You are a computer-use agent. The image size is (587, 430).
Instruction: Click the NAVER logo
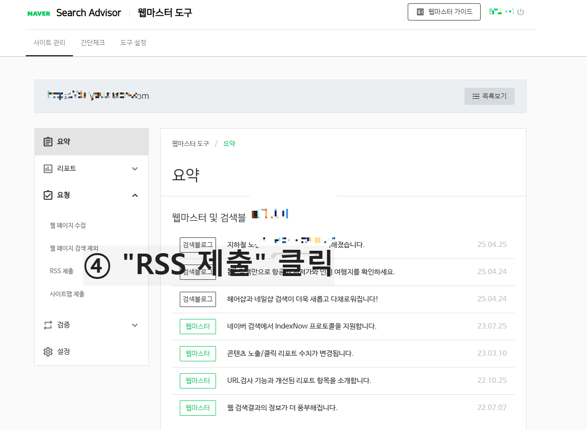click(39, 13)
